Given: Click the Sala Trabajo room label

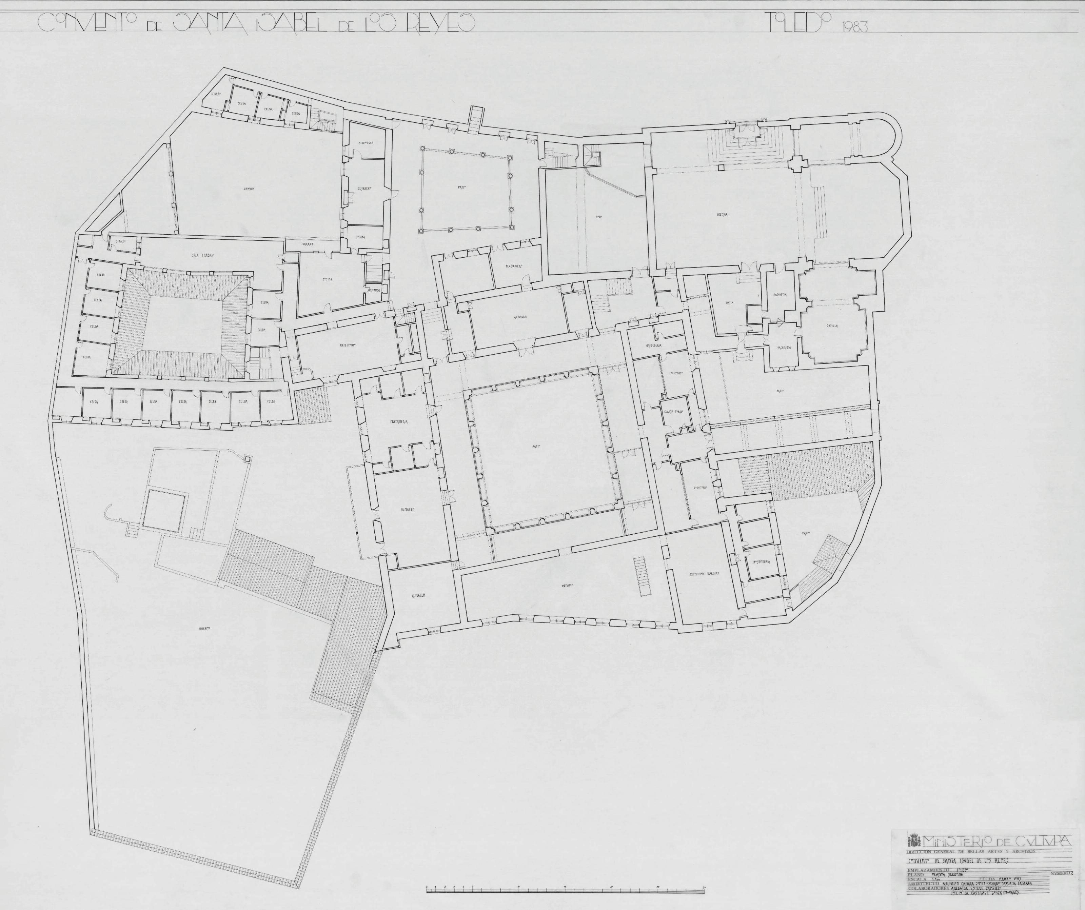Looking at the screenshot, I should pyautogui.click(x=203, y=255).
